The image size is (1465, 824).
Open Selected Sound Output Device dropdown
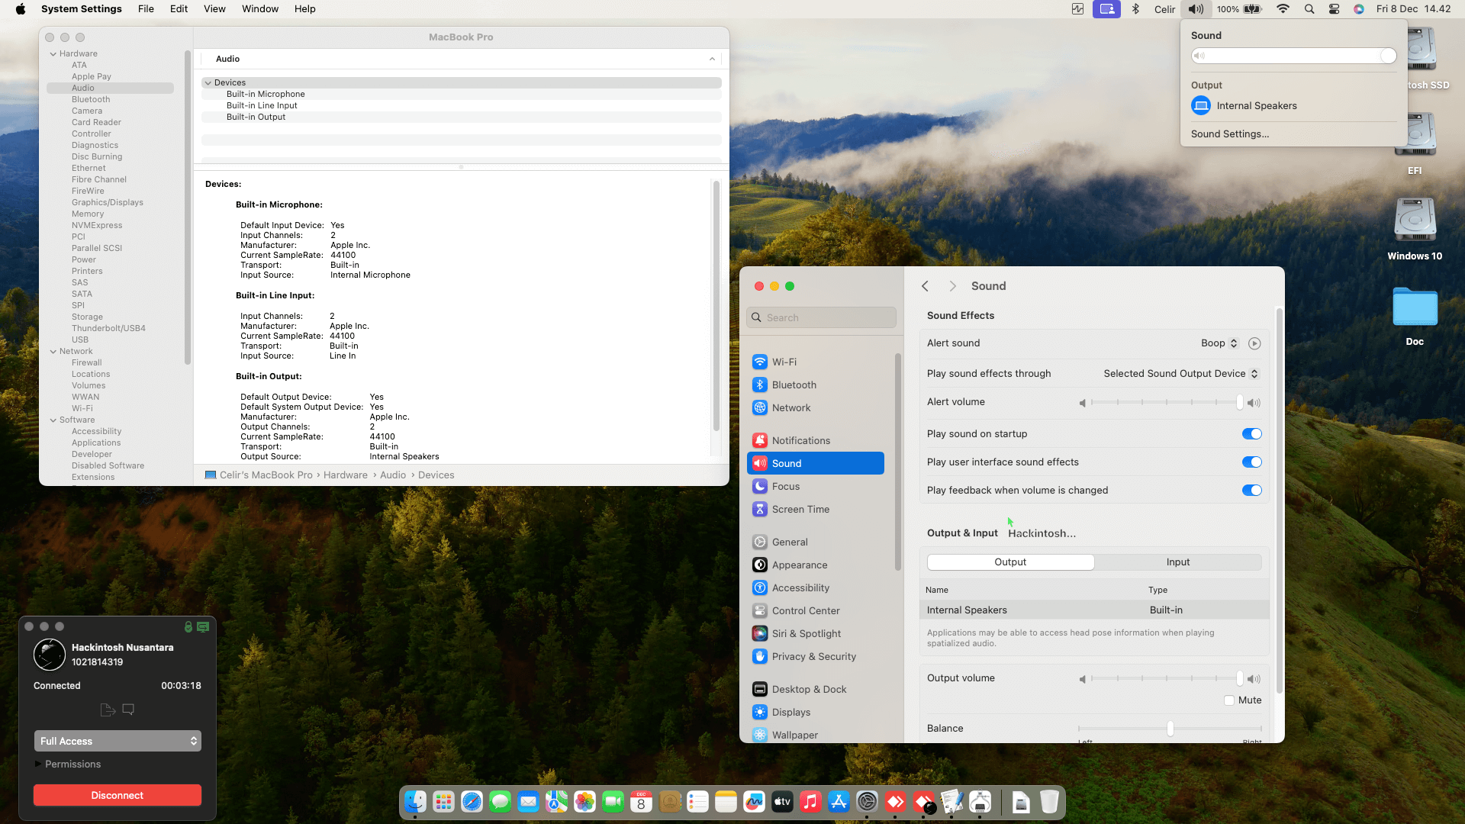pos(1180,374)
